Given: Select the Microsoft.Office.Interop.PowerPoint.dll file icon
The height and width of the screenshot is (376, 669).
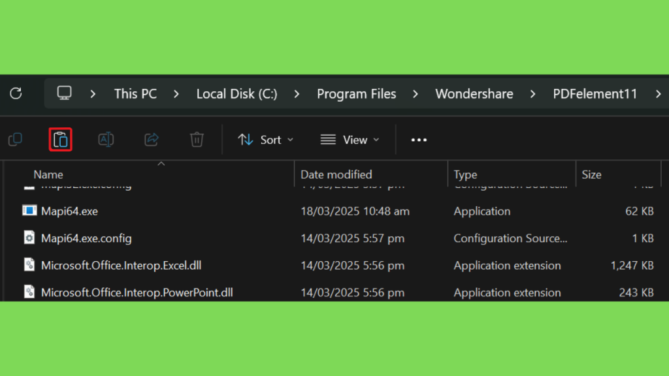Looking at the screenshot, I should pyautogui.click(x=29, y=292).
